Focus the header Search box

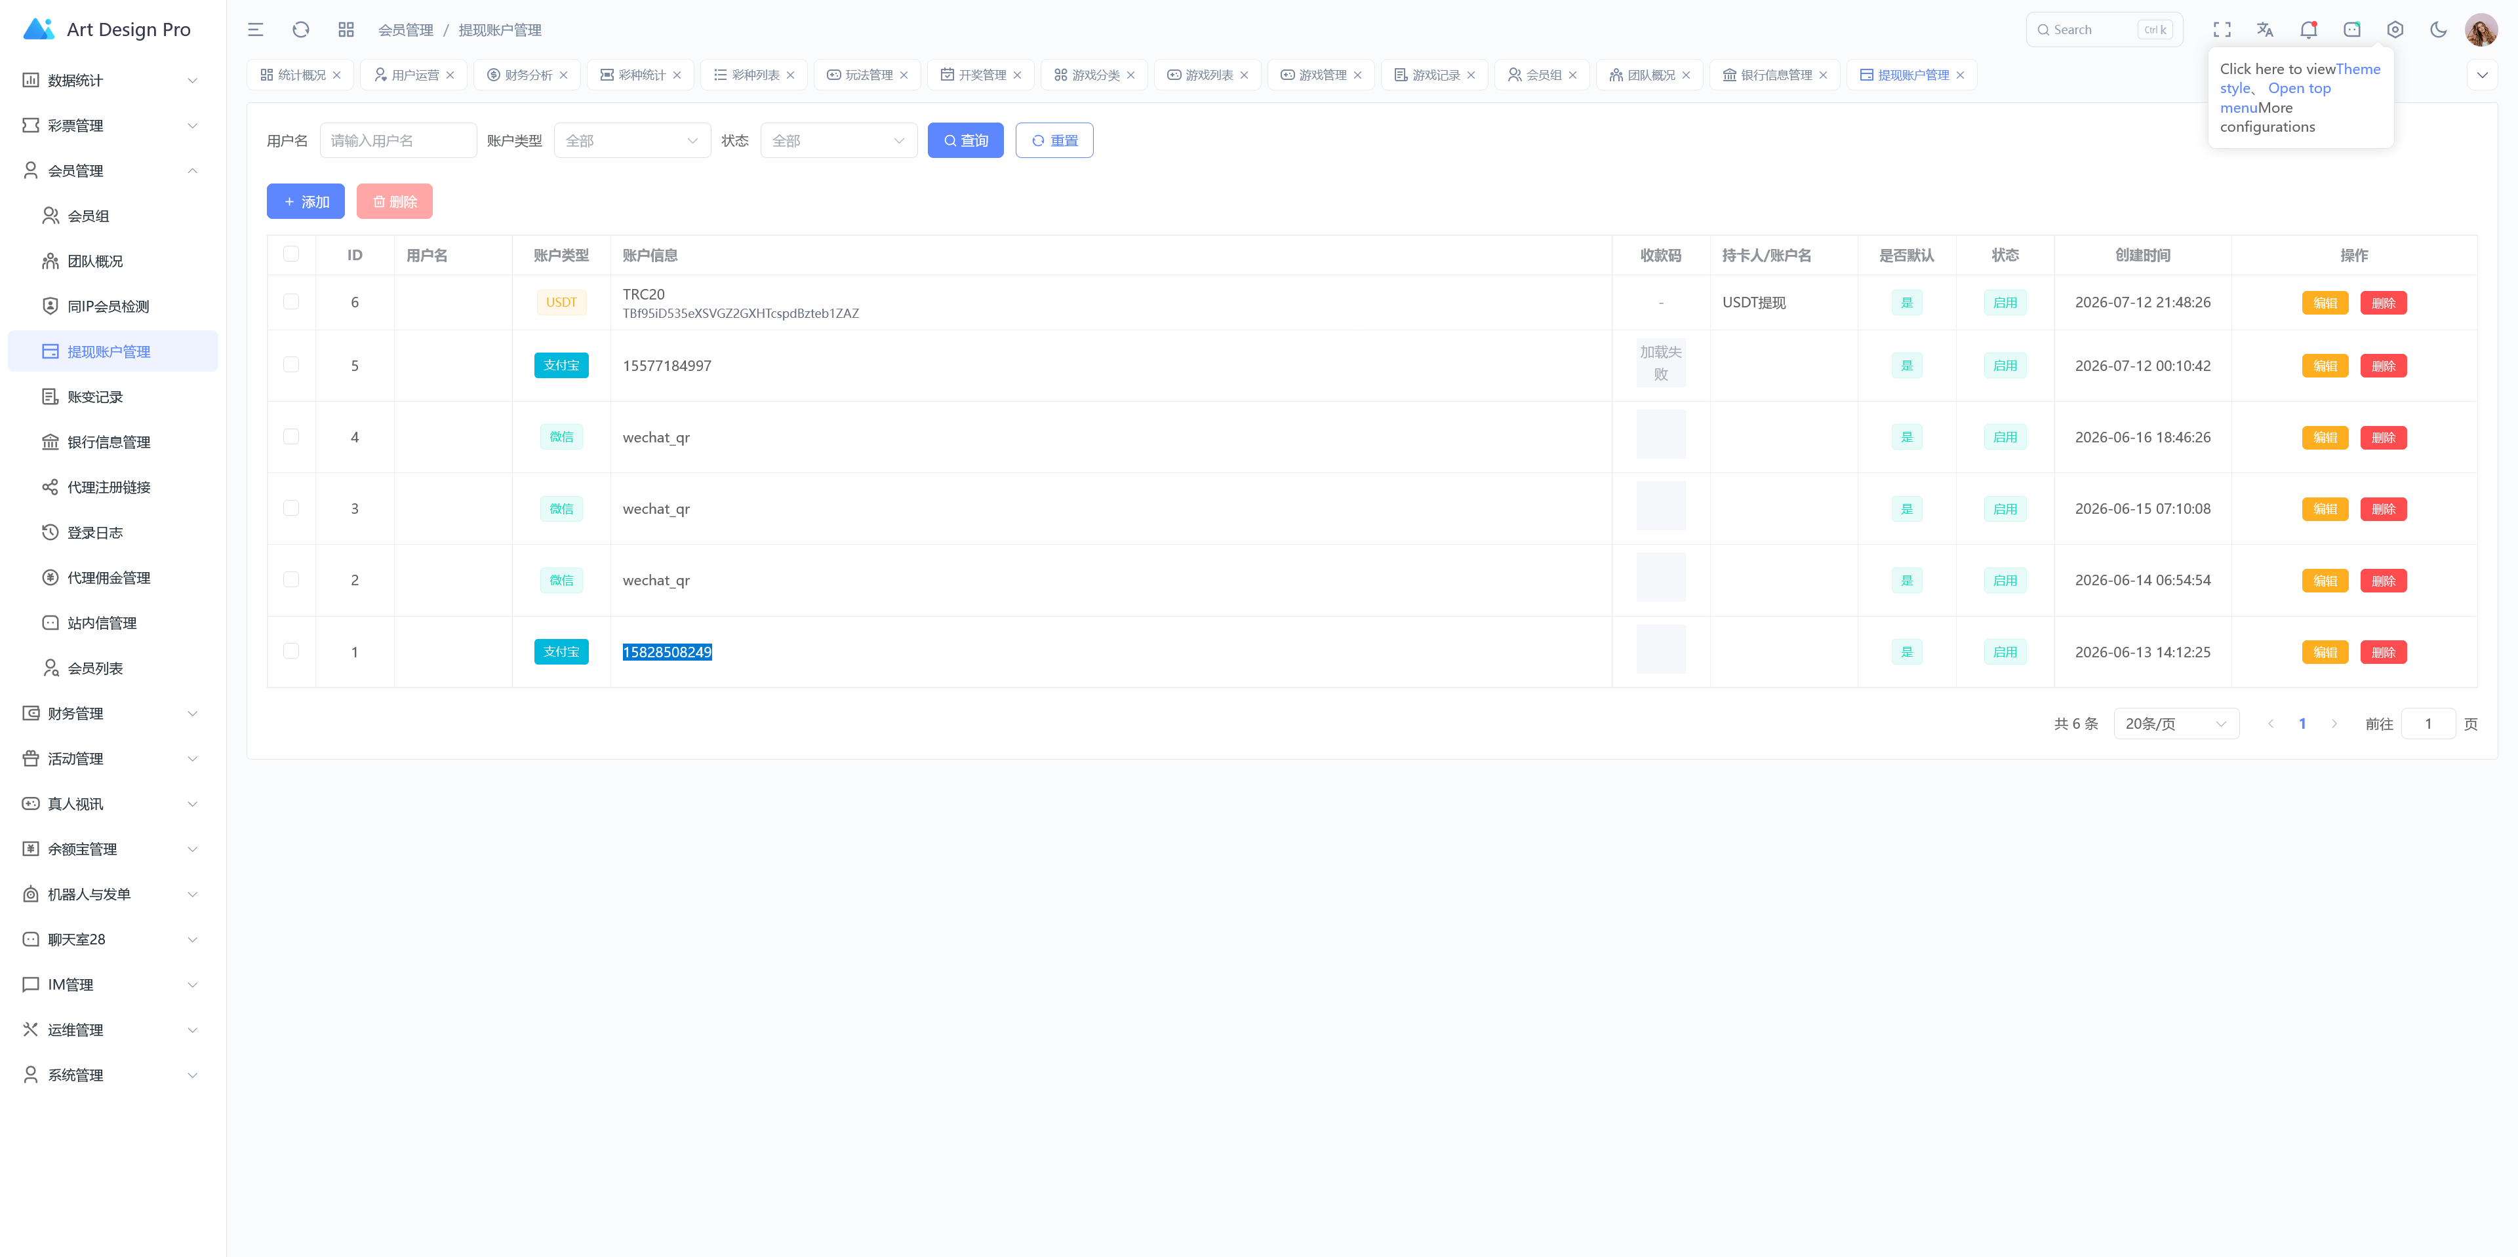pyautogui.click(x=2104, y=29)
